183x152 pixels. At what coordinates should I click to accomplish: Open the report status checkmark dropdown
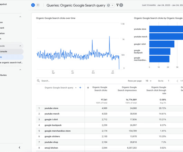[x=110, y=6]
